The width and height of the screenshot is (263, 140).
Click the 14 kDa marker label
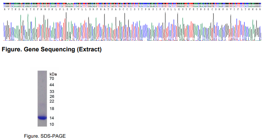click(52, 118)
